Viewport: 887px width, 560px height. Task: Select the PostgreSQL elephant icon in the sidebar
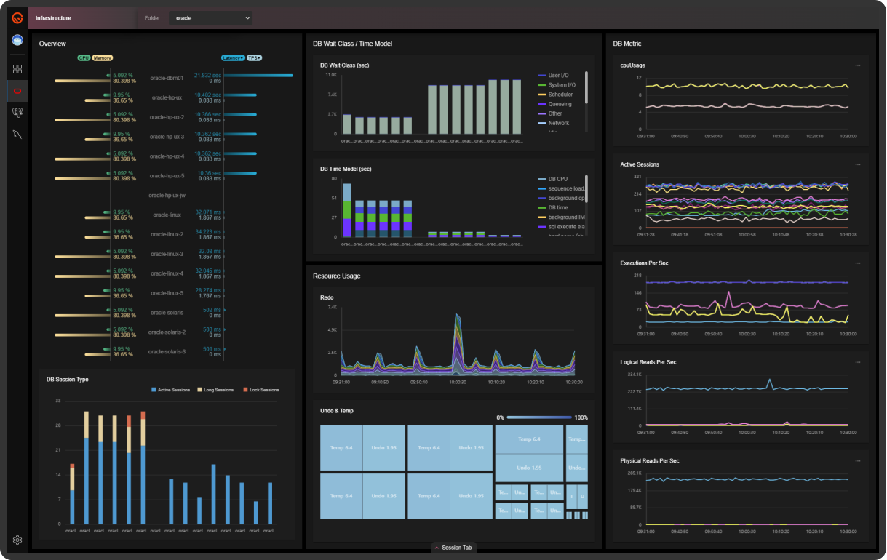pos(17,113)
